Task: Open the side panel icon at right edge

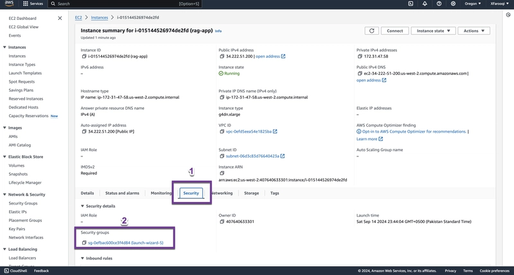Action: pos(508,15)
